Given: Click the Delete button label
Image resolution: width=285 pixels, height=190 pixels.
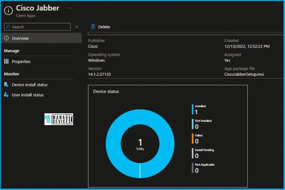Looking at the screenshot, I should coord(104,27).
